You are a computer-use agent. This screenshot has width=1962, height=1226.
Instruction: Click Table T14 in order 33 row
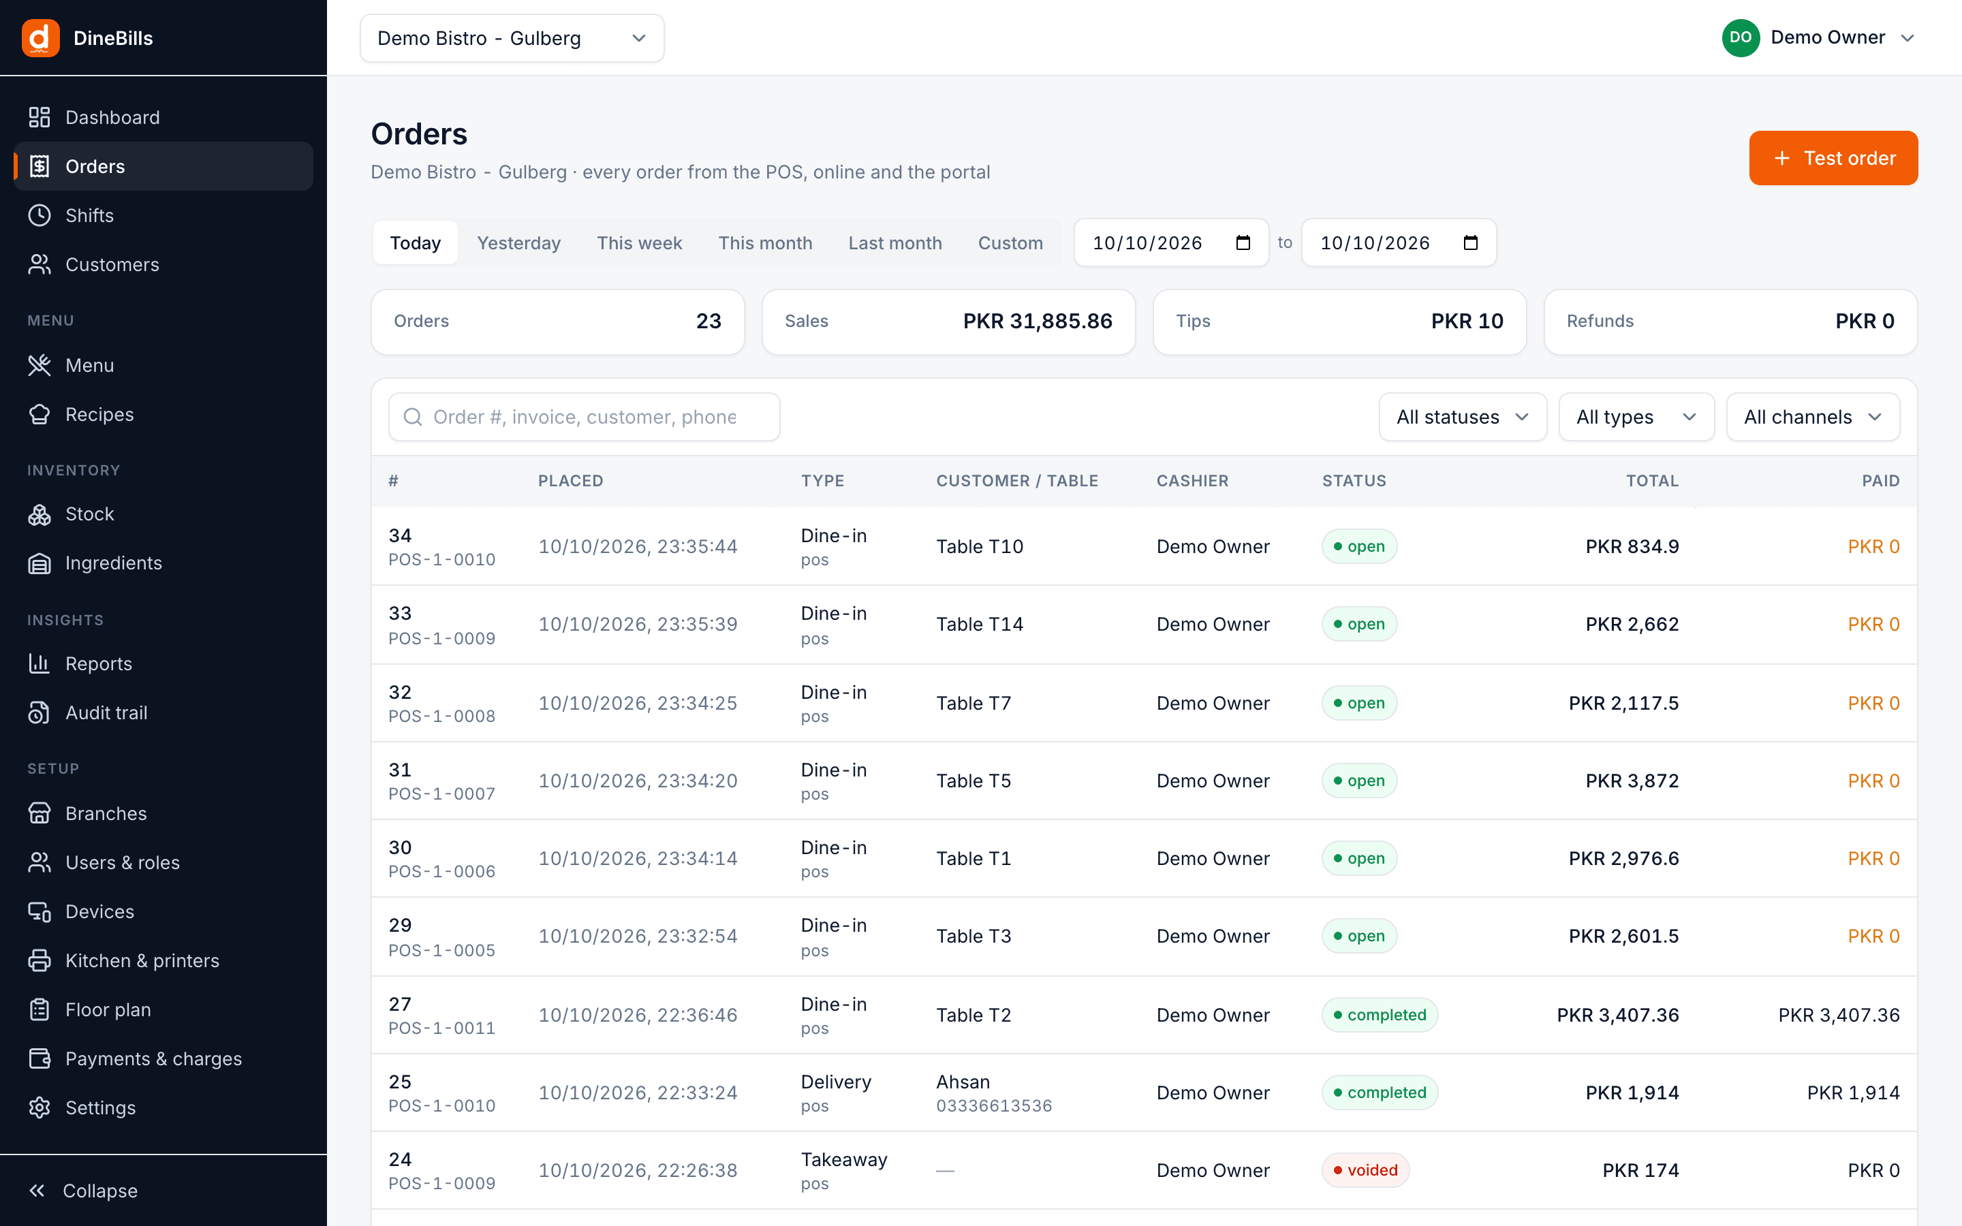tap(980, 625)
